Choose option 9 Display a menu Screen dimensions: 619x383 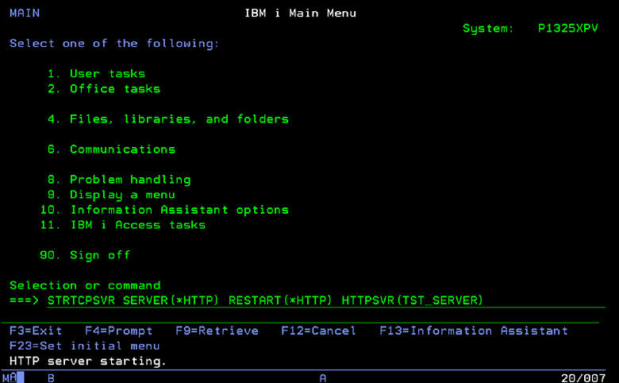111,195
